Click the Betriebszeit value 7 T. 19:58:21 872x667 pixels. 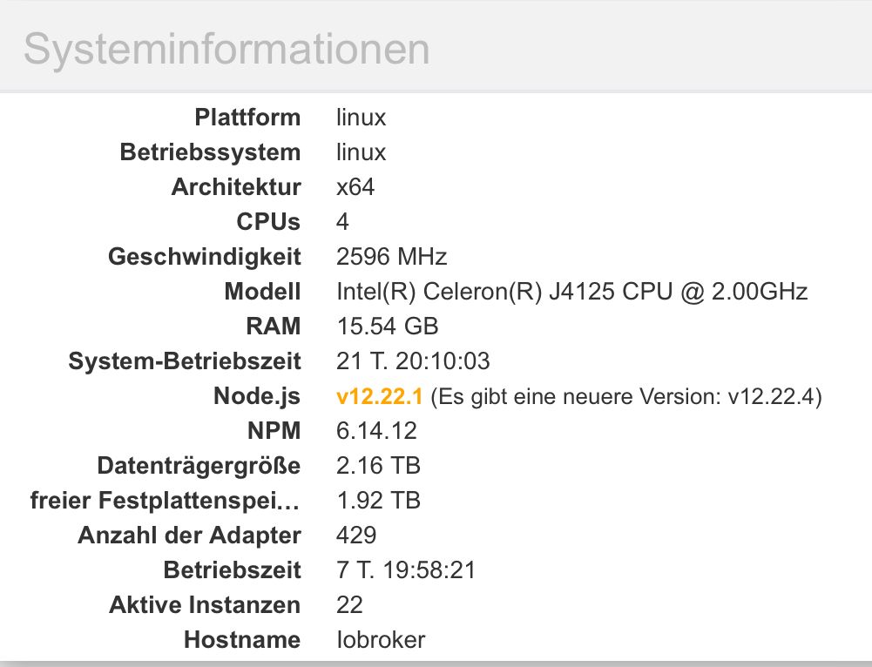(406, 570)
